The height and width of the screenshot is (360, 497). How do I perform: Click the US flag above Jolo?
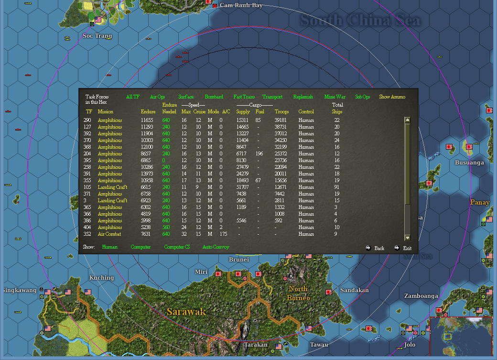pos(409,328)
